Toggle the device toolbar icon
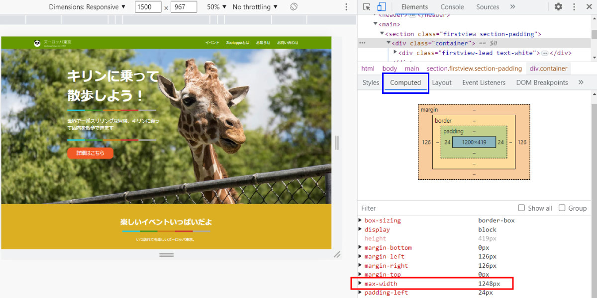 (x=382, y=7)
